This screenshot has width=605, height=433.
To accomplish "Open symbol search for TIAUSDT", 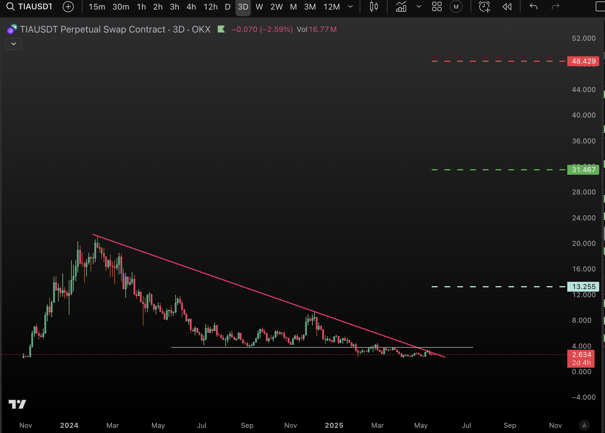I will click(x=29, y=6).
